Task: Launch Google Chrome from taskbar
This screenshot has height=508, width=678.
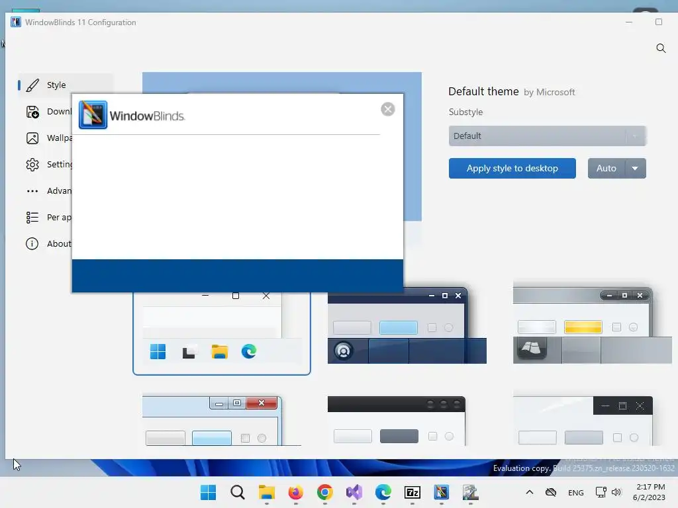Action: [x=324, y=492]
